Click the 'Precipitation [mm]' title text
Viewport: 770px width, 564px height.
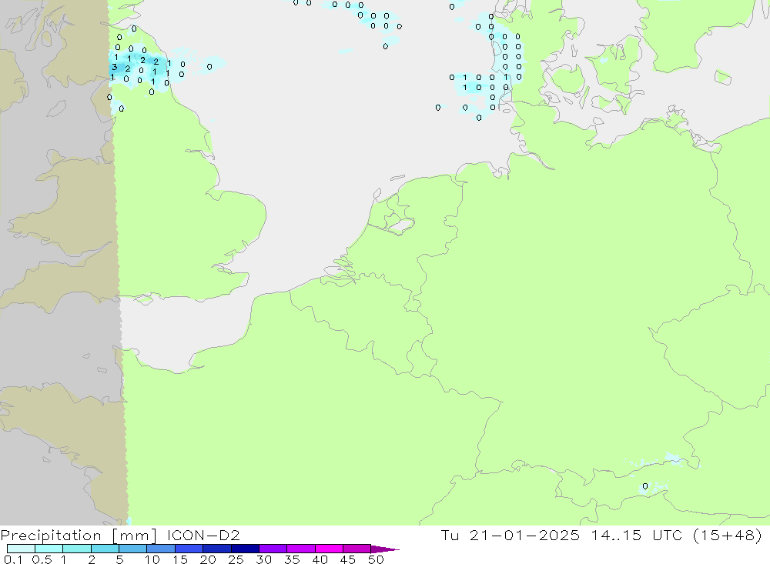point(79,536)
